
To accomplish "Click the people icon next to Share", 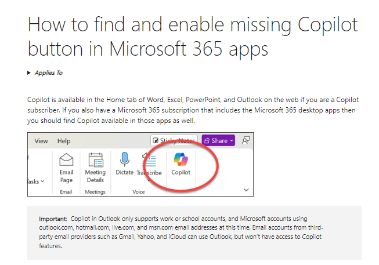I will click(x=246, y=140).
